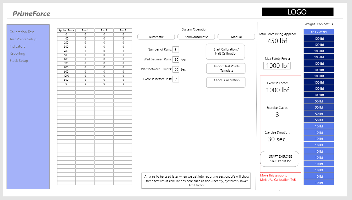The width and height of the screenshot is (352, 200).
Task: Click the Exercise Duration 30 sec. value
Action: 277,139
